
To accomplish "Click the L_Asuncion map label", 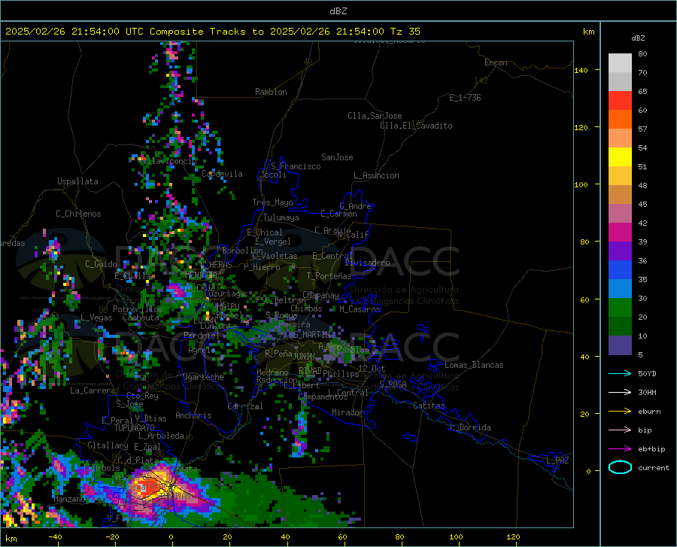I will [x=376, y=175].
